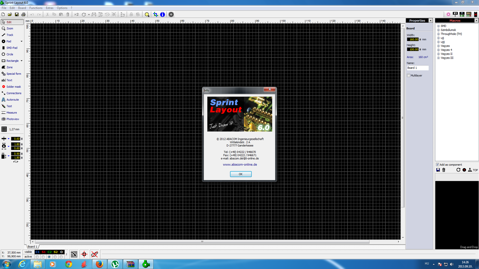Set O outline layer as active
The image size is (479, 269).
coord(61,257)
